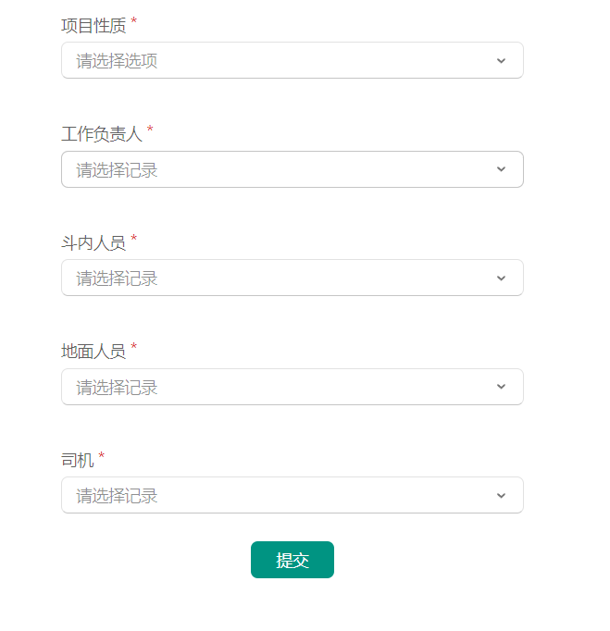This screenshot has height=631, width=610.
Task: Open the 斗内人员 record selector
Action: 293,278
